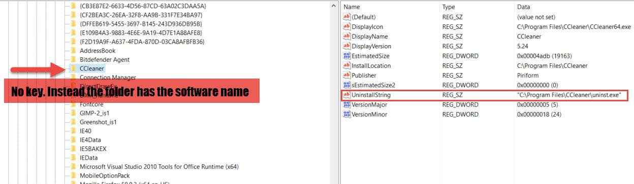
Task: Click the IE4Data folder icon
Action: pyautogui.click(x=73, y=140)
